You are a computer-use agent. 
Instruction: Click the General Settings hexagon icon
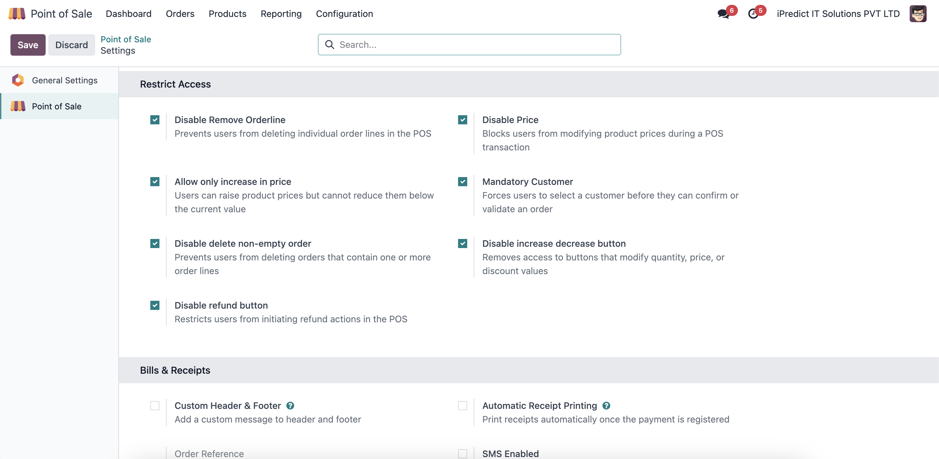pos(18,80)
